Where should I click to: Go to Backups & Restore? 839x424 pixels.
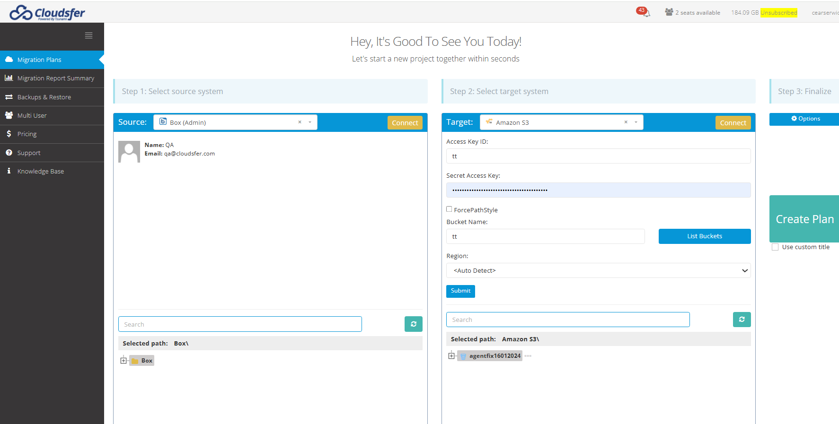[52, 97]
